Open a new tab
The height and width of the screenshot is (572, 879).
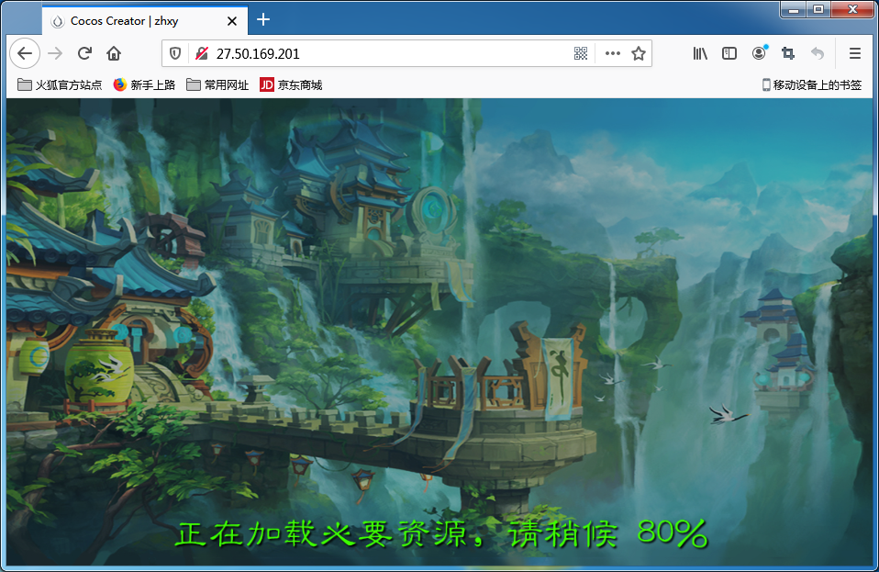tap(263, 19)
